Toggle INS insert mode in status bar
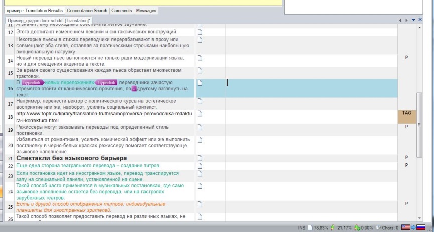Image resolution: width=434 pixels, height=232 pixels. 301,228
